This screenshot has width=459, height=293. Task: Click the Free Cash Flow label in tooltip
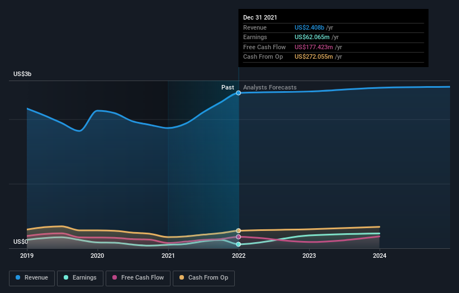click(264, 47)
